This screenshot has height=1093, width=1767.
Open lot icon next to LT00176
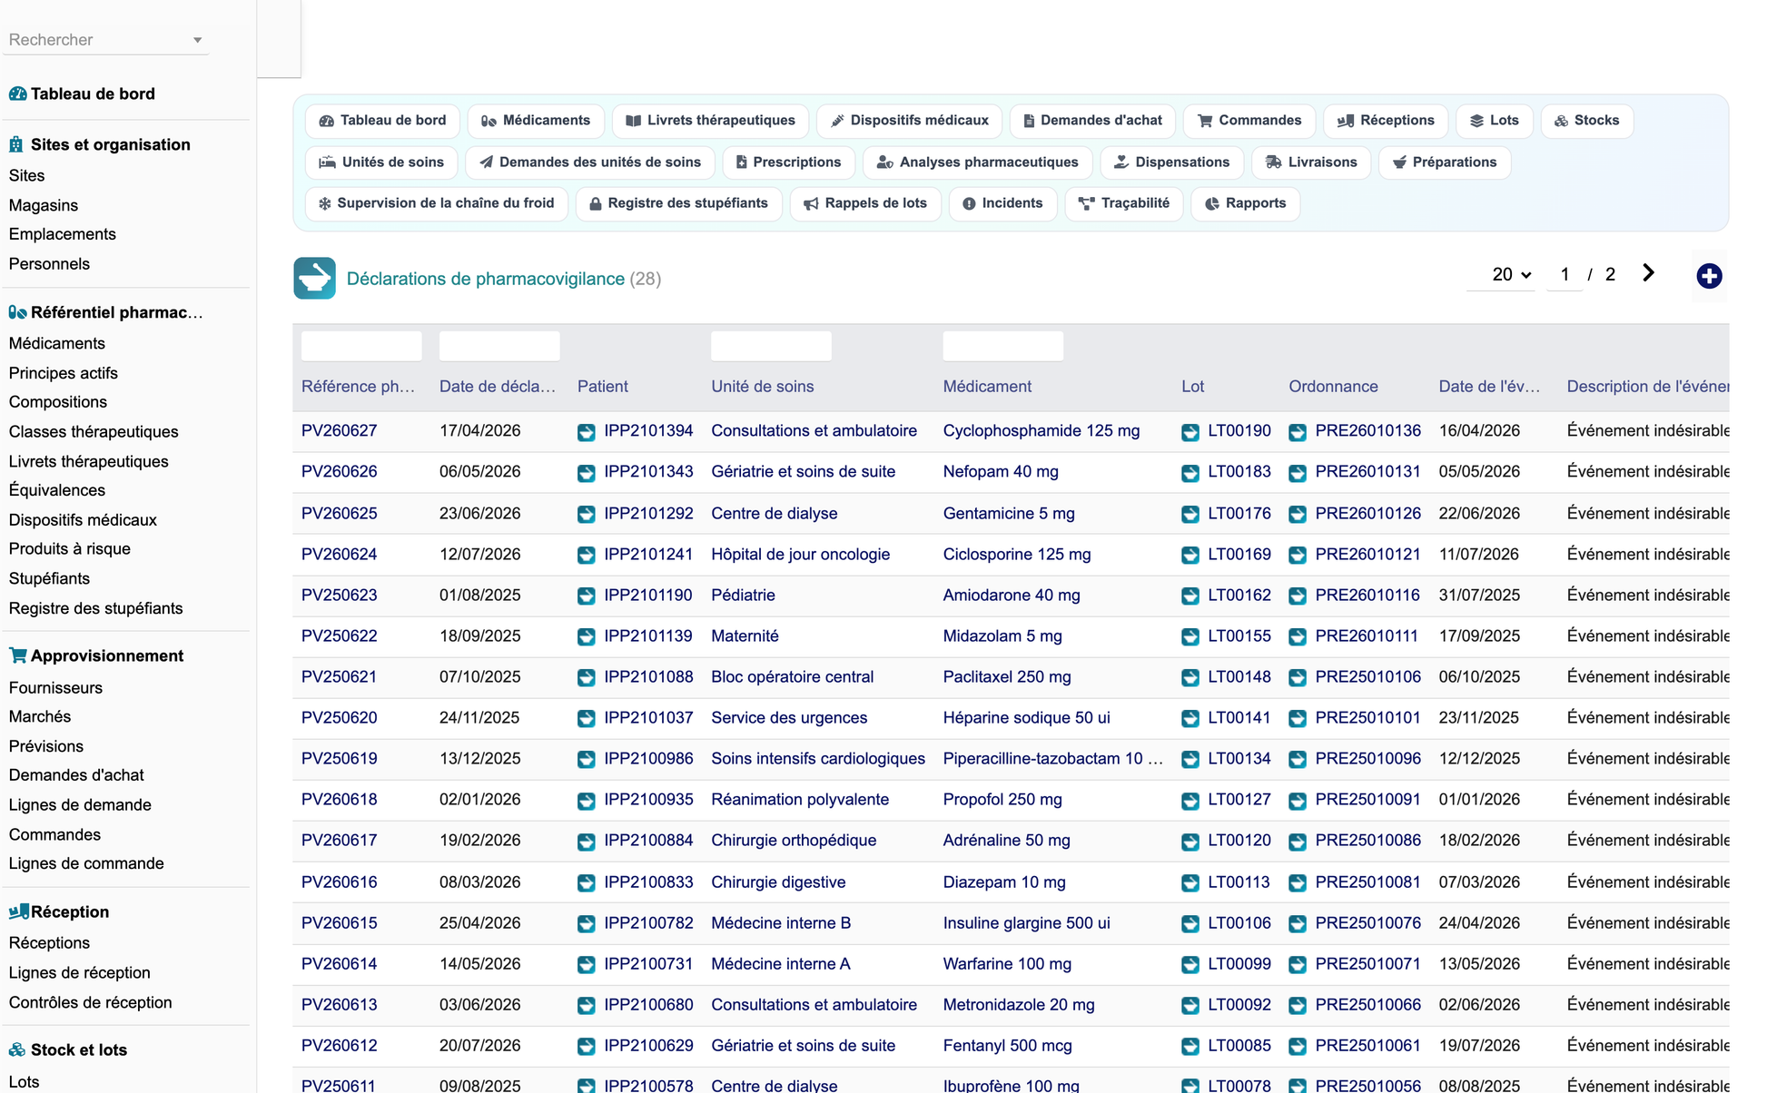pyautogui.click(x=1190, y=515)
